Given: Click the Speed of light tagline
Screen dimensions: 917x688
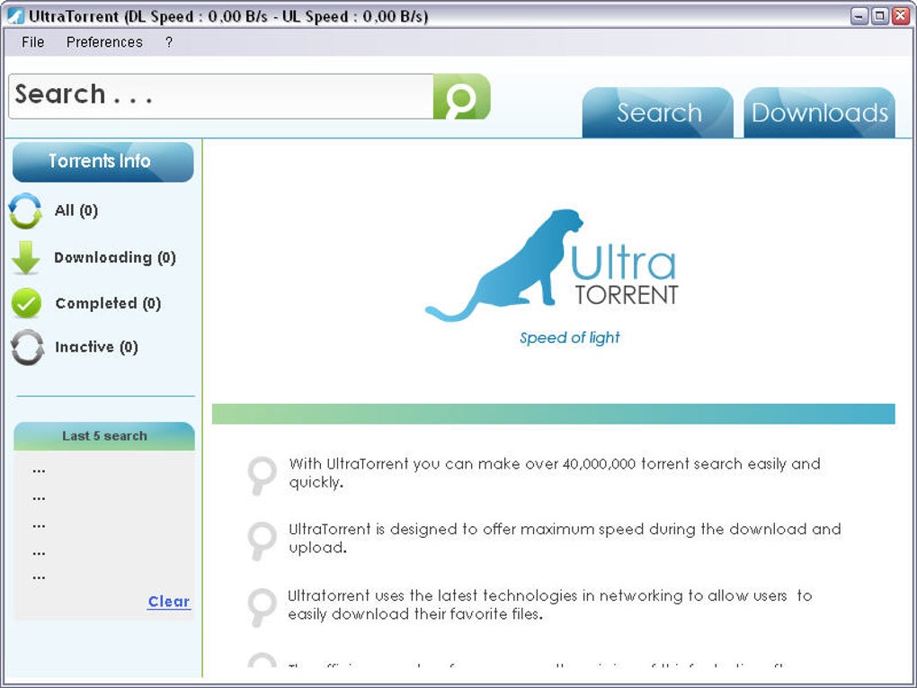Looking at the screenshot, I should tap(570, 338).
